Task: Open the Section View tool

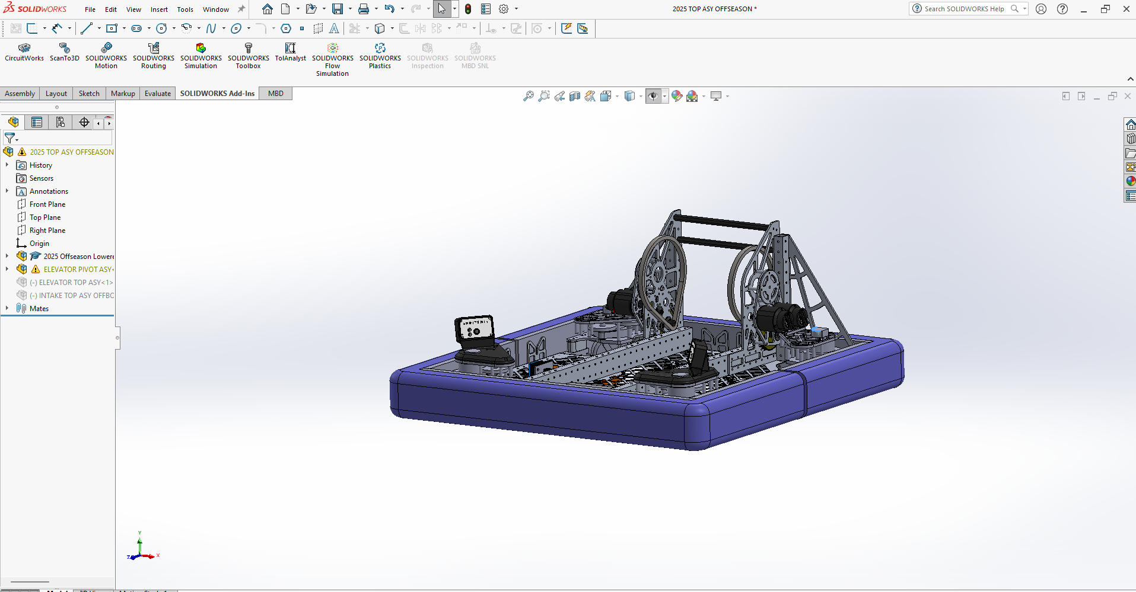Action: pos(575,96)
